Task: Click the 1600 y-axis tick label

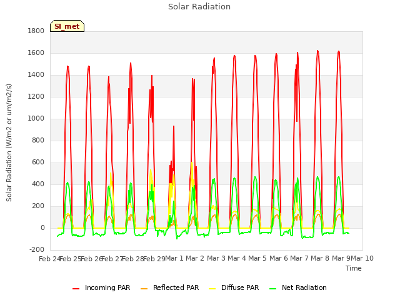Action: (x=36, y=52)
